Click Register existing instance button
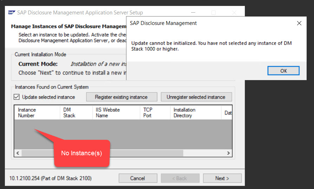This screenshot has width=314, height=189. pos(122,97)
